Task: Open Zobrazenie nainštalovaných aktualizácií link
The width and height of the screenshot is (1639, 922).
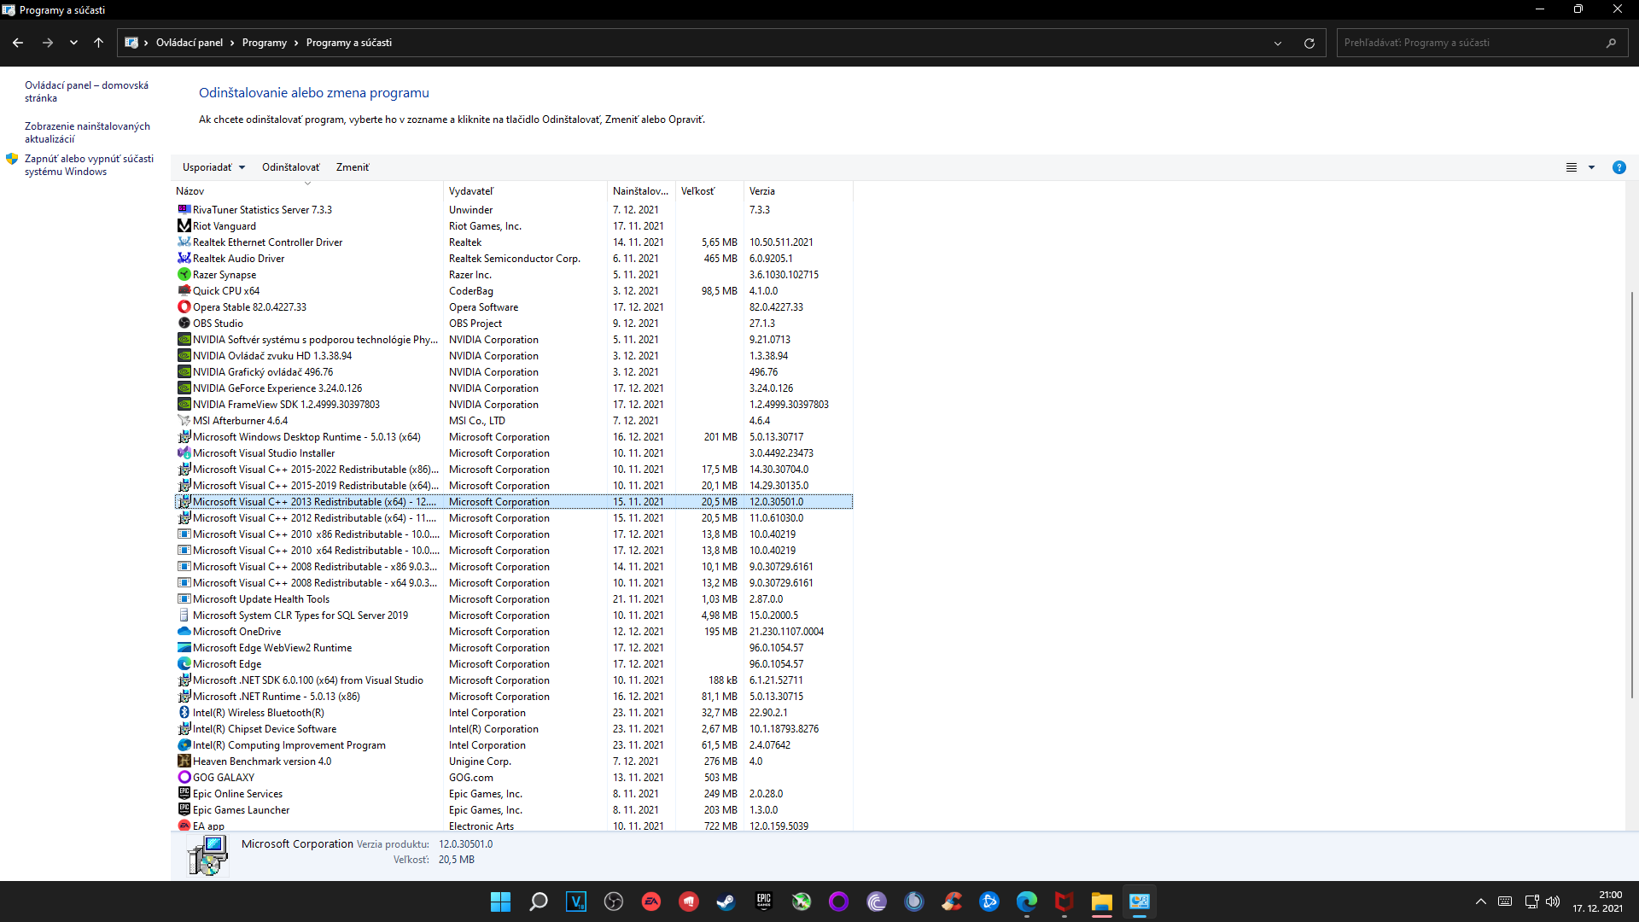Action: click(87, 132)
